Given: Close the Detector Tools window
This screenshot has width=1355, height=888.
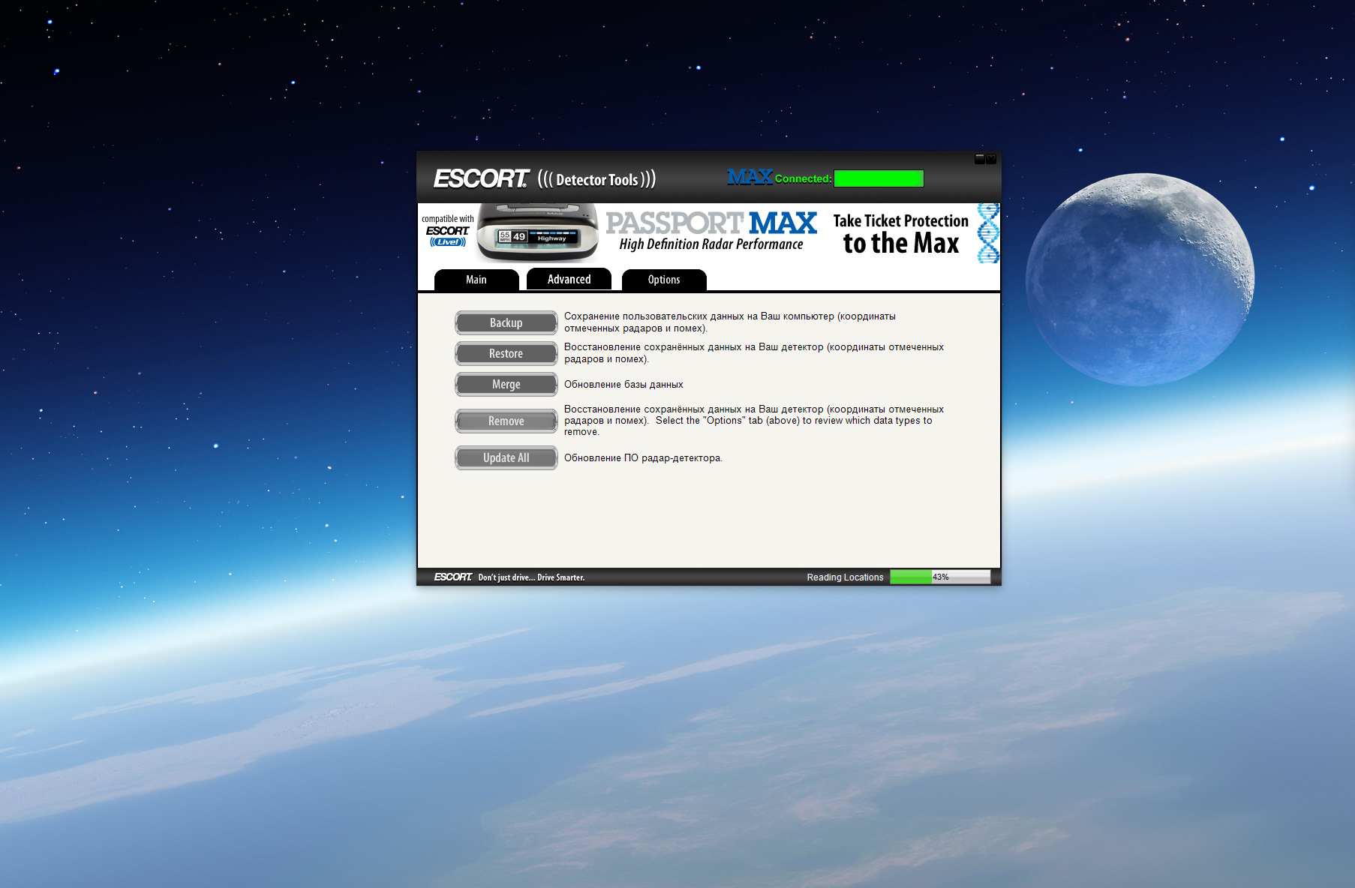Looking at the screenshot, I should 991,159.
